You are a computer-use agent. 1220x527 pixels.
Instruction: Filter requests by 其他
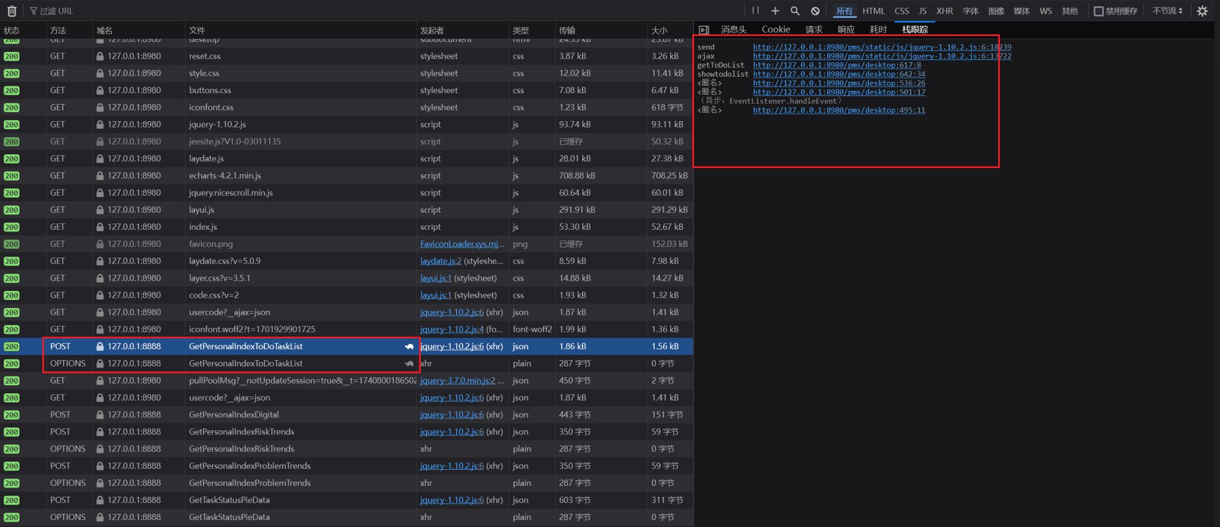(x=1070, y=11)
